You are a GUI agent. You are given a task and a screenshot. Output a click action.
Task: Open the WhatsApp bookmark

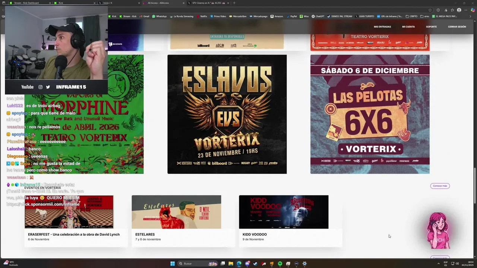pyautogui.click(x=159, y=16)
